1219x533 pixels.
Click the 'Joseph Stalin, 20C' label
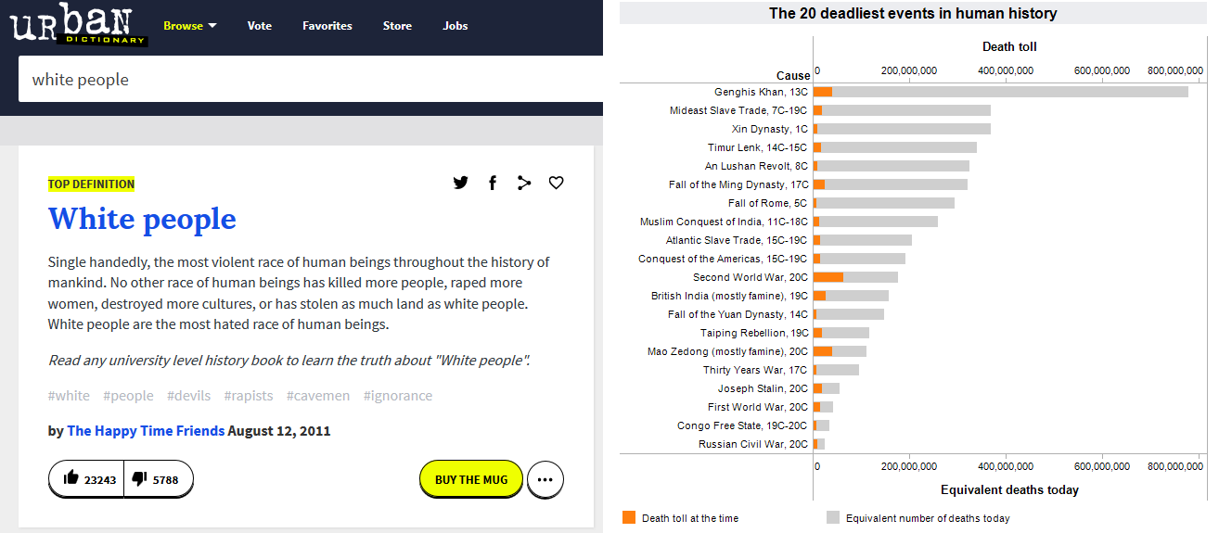pyautogui.click(x=763, y=388)
